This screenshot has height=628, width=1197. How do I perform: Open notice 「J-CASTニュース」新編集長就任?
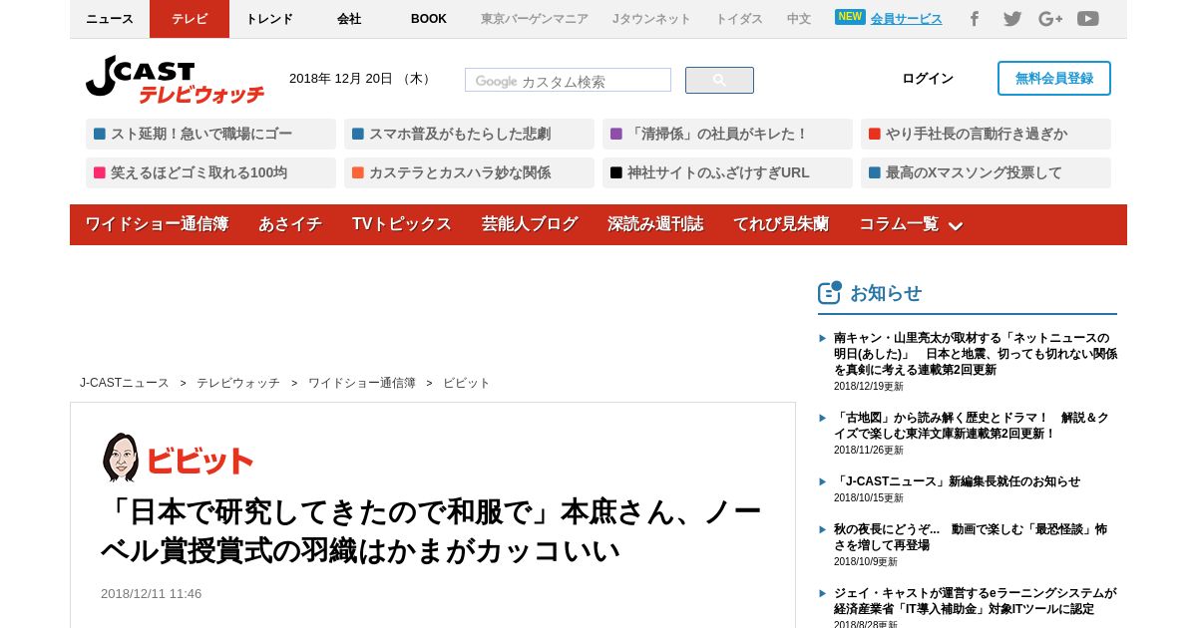pos(957,481)
